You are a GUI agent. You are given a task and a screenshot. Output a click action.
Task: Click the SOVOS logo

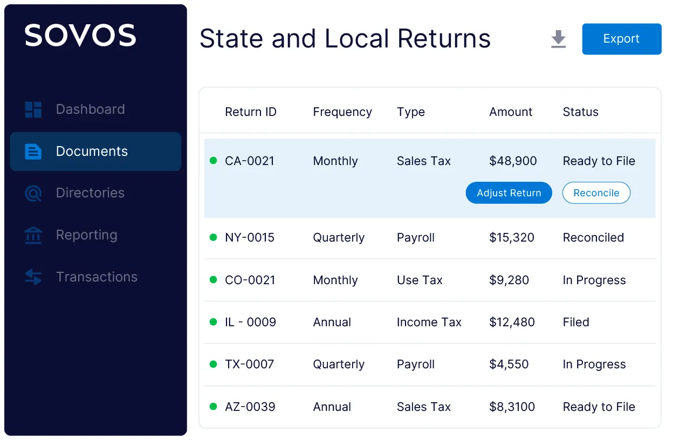pyautogui.click(x=80, y=36)
